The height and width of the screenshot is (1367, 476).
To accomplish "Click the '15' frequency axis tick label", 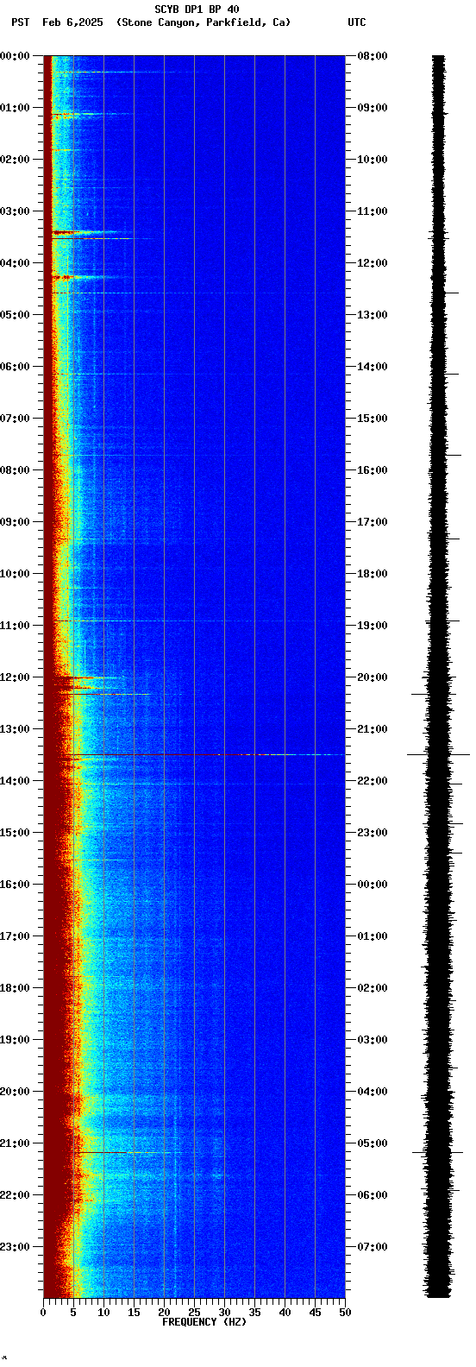I will tap(134, 1313).
